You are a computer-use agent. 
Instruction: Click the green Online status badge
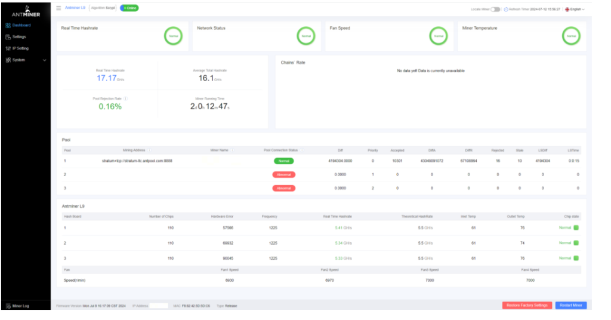click(129, 8)
